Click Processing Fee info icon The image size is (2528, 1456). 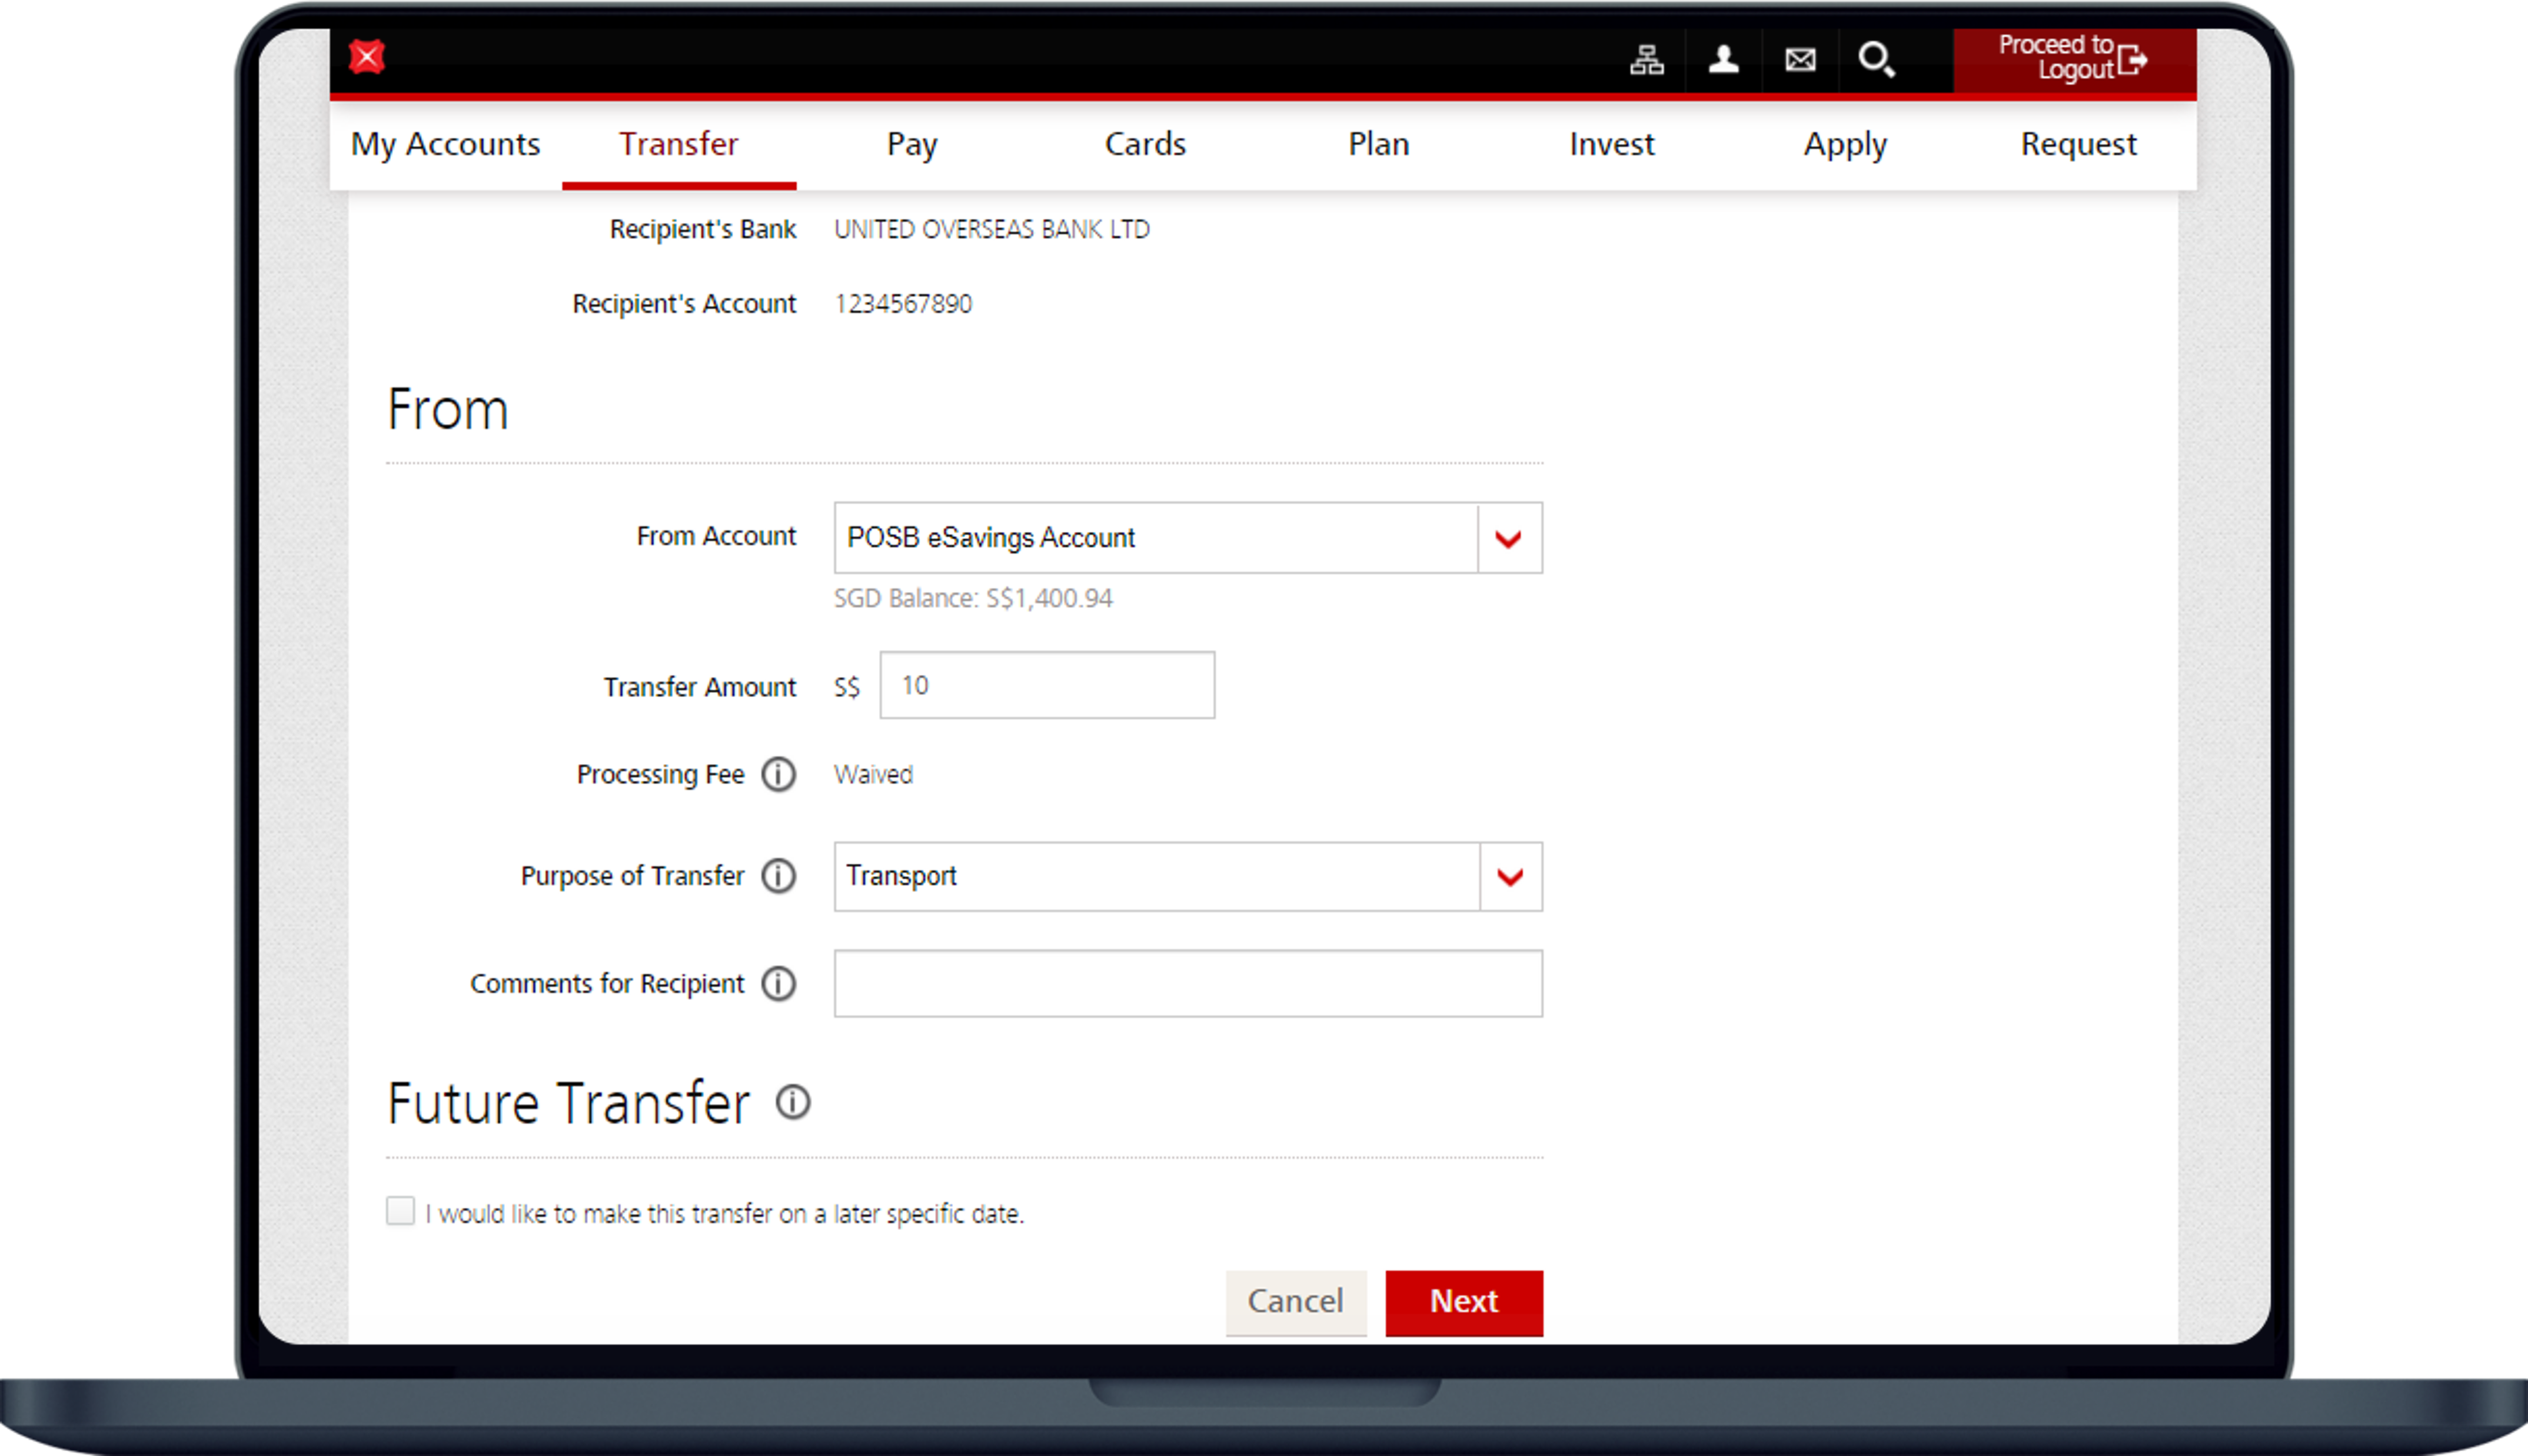coord(778,775)
